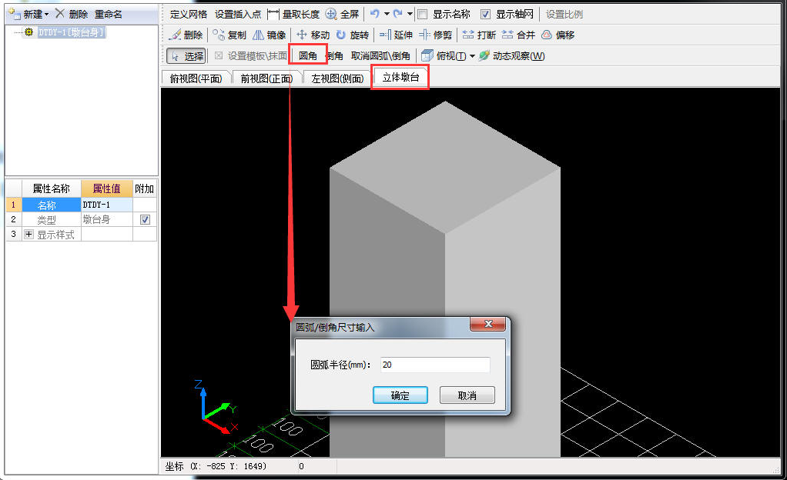
Task: Click the 圆弧半径 input field
Action: click(434, 365)
